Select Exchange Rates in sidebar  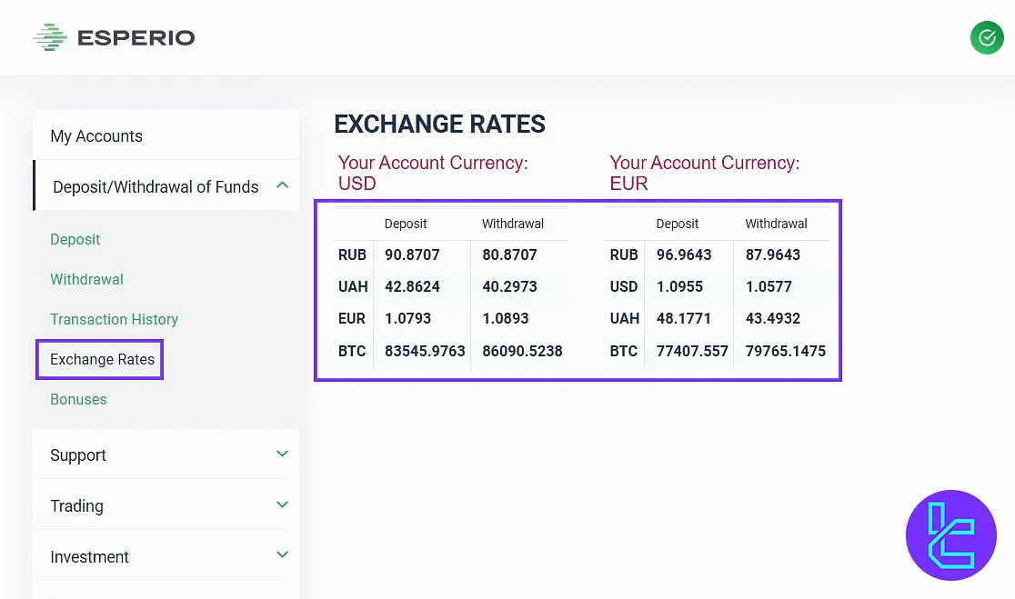pos(102,359)
